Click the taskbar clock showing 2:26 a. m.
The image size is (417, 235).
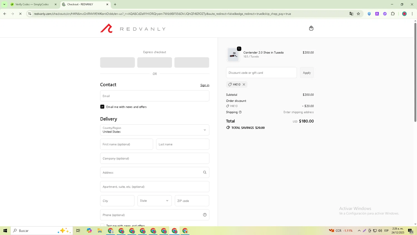pos(398,231)
